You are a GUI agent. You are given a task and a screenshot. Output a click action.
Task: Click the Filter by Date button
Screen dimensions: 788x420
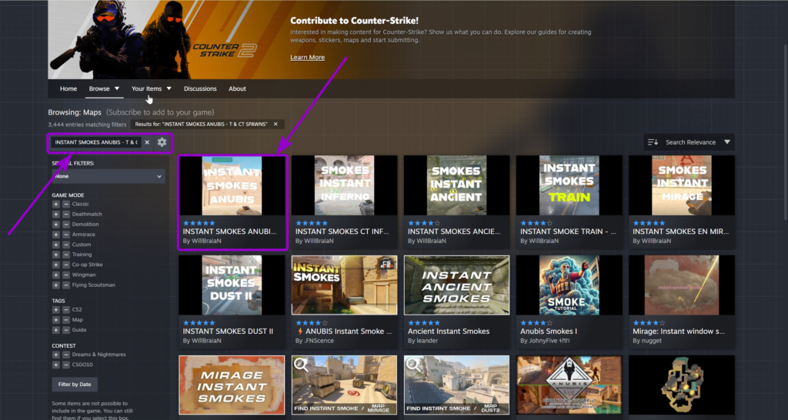coord(75,385)
